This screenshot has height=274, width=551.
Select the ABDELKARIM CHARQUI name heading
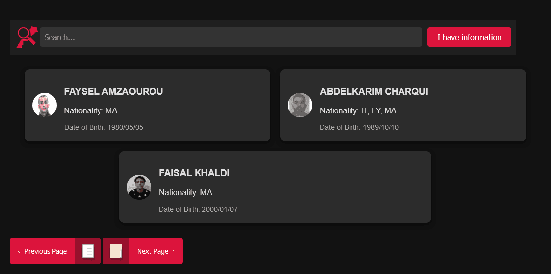coord(374,91)
